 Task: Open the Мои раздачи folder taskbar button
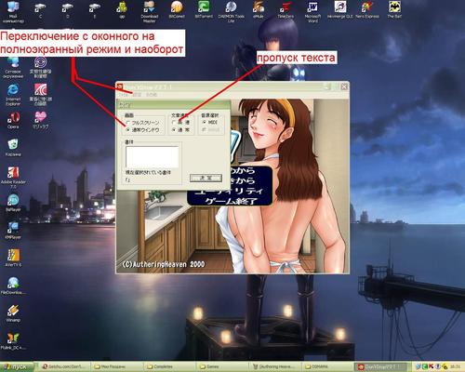pos(117,366)
